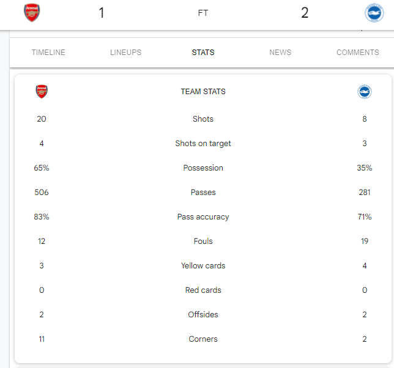Click the FT full-time status label

(x=203, y=13)
